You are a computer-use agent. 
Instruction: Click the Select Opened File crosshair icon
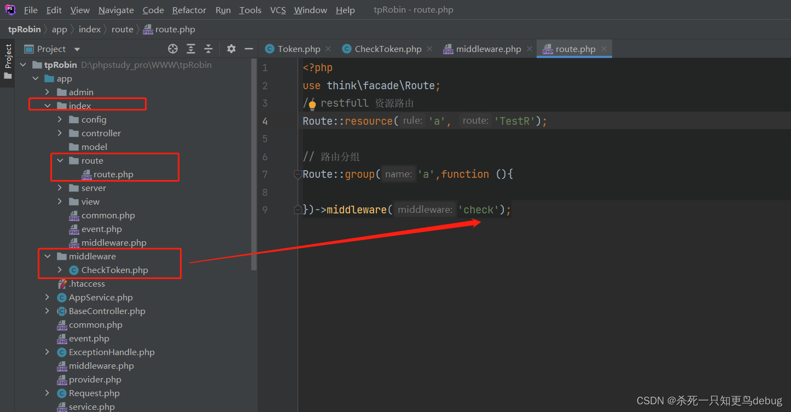(173, 49)
